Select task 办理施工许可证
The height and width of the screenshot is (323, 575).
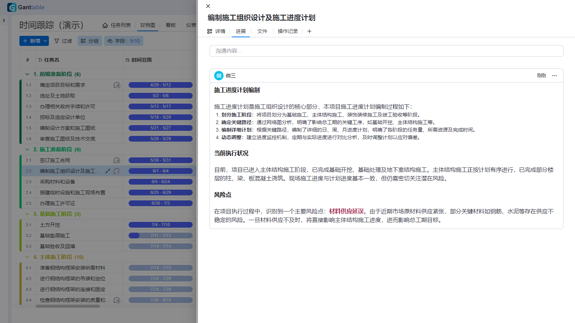tap(57, 203)
